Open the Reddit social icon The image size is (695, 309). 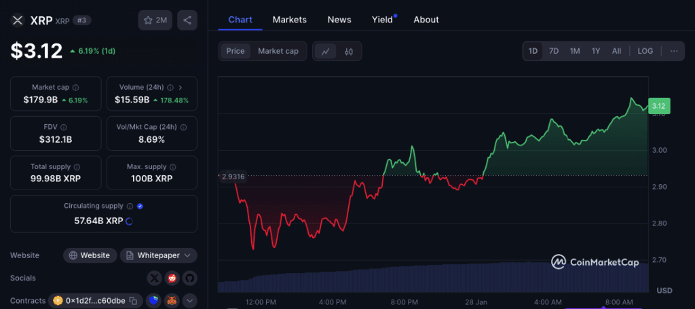point(172,278)
